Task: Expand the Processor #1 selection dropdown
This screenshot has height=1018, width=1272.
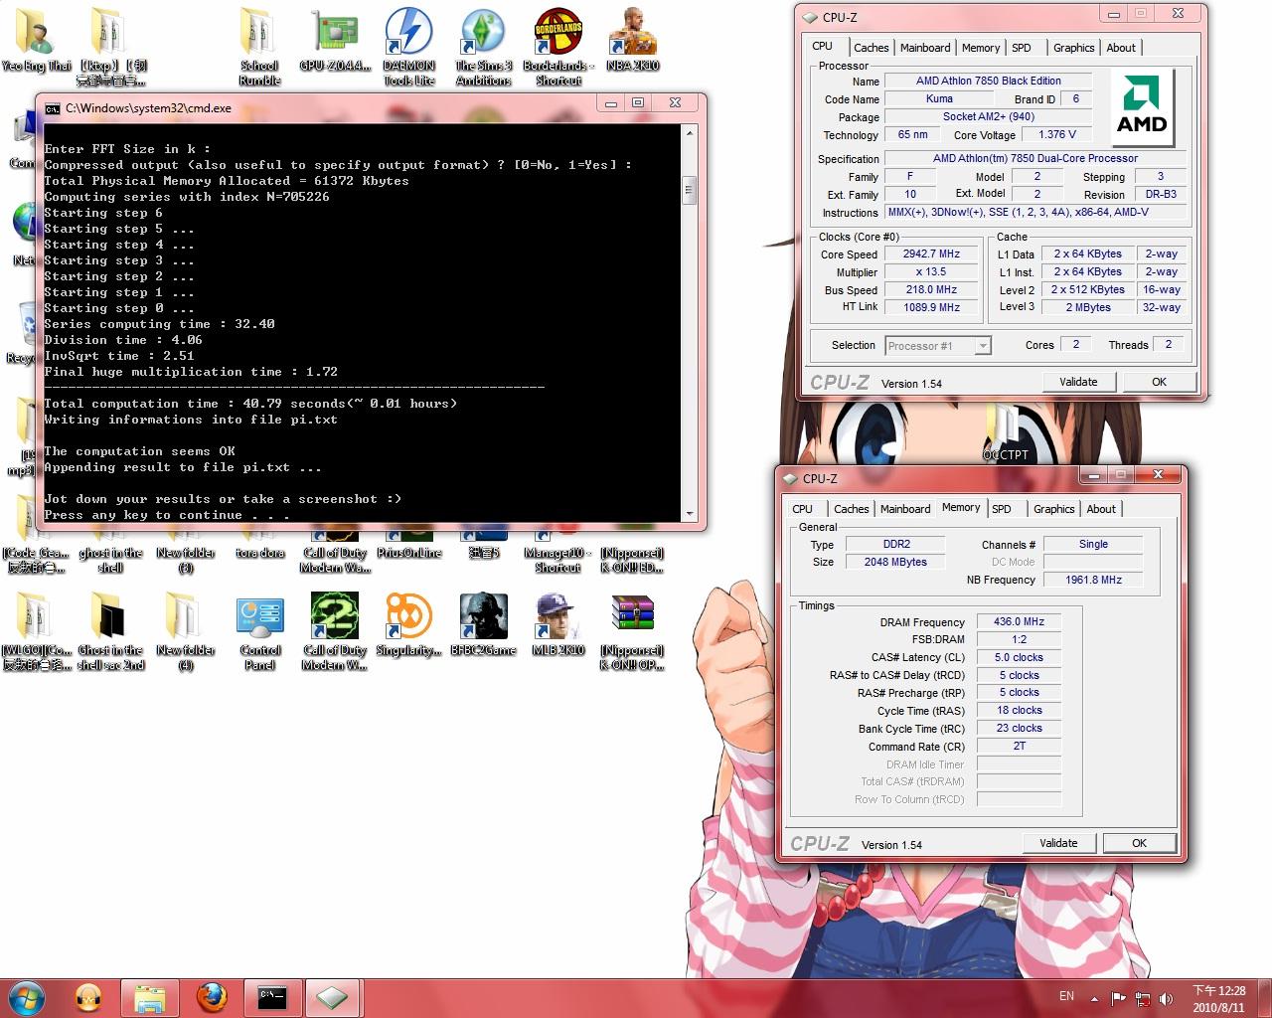Action: (x=983, y=346)
